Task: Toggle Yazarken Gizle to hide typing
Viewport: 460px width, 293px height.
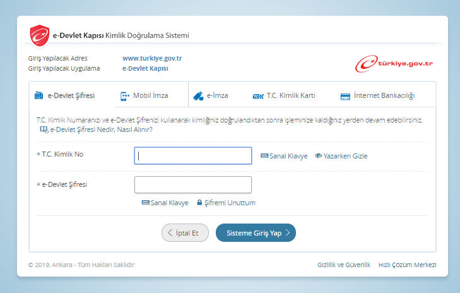Action: [341, 156]
